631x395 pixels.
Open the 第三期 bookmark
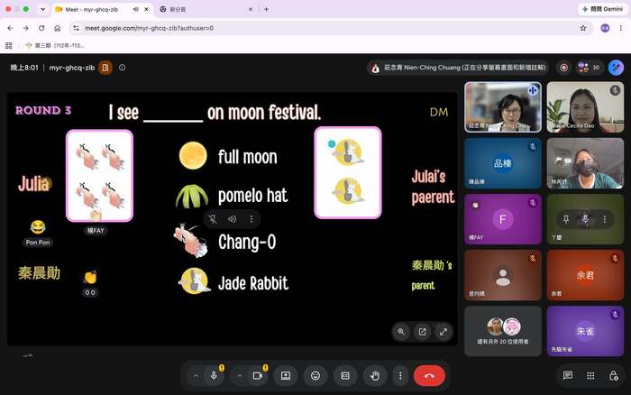[x=55, y=45]
